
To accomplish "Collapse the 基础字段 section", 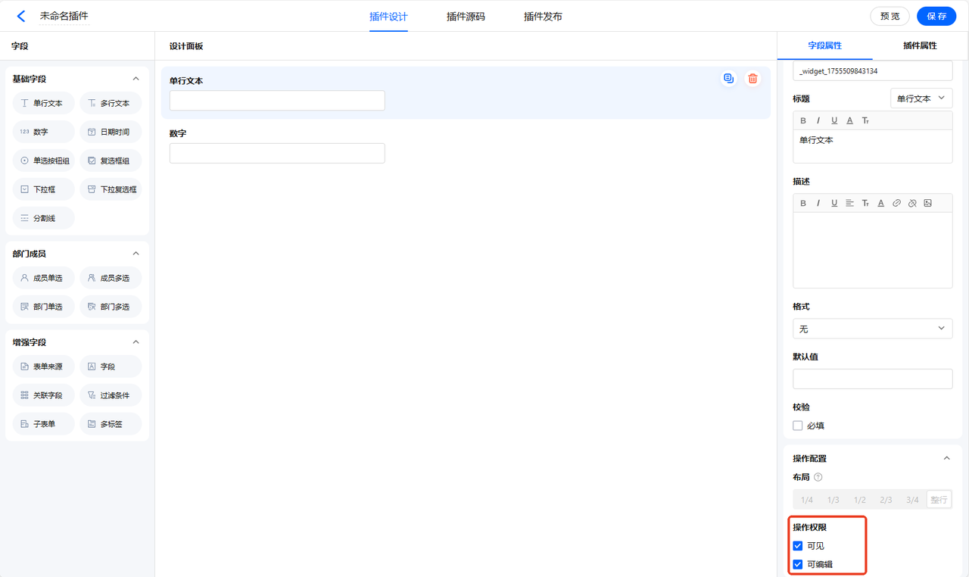I will (x=136, y=79).
